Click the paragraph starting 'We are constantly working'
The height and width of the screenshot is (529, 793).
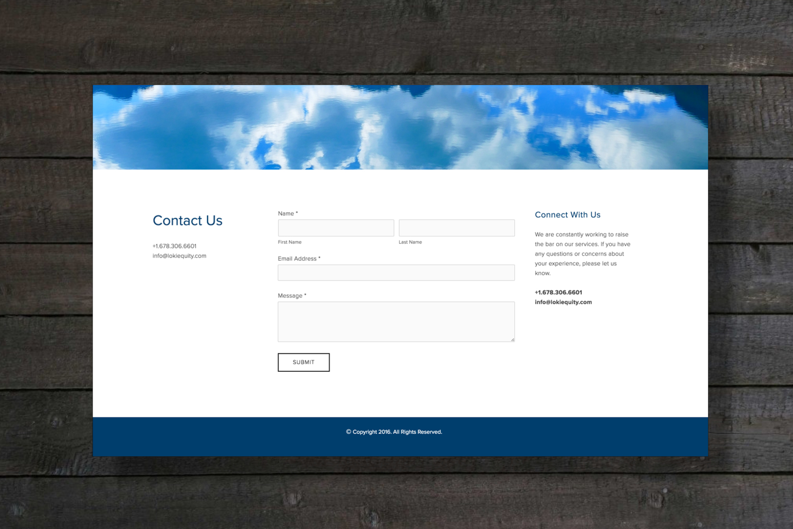[582, 253]
